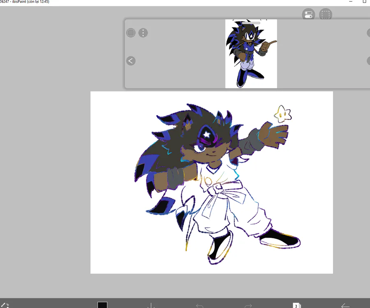Open the stabilizer toggle settings icon
The image size is (370, 308).
pos(308,15)
